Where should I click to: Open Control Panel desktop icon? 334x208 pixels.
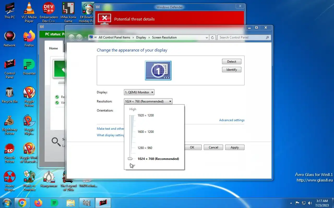(10, 69)
